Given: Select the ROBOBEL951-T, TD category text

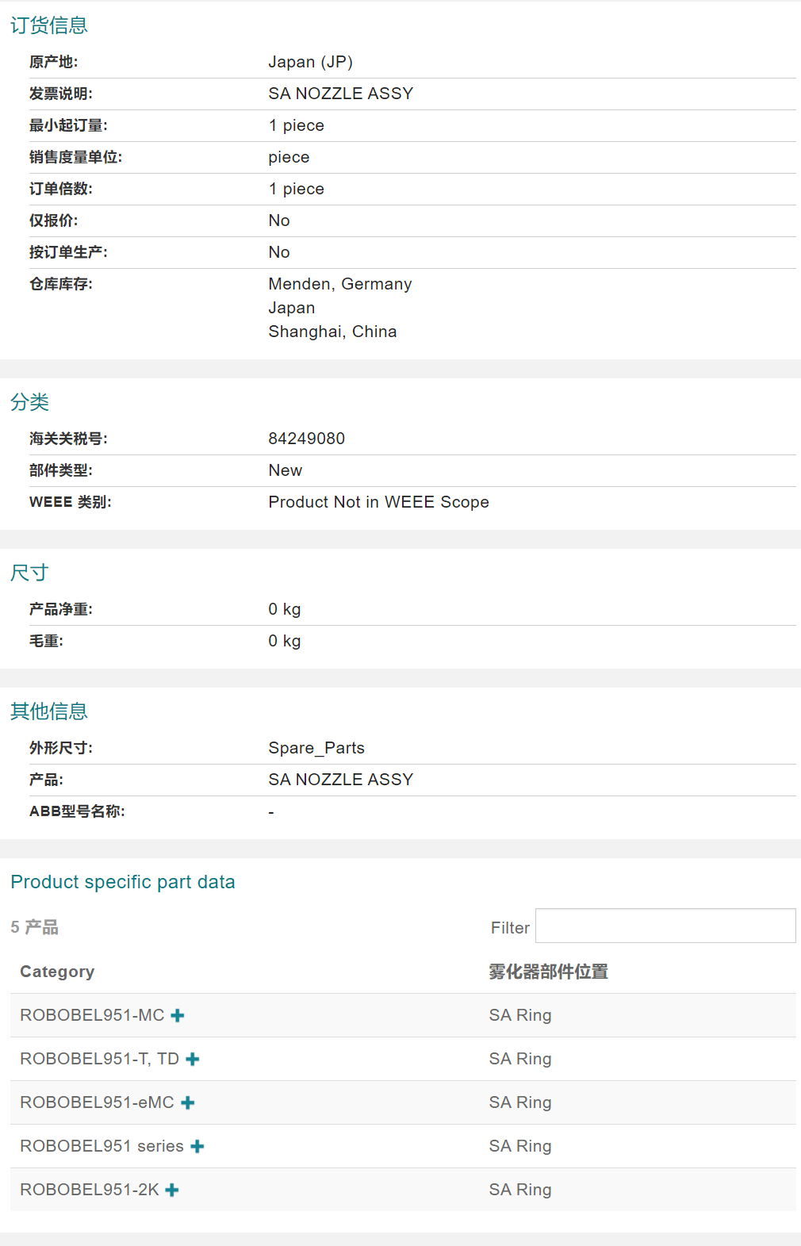Looking at the screenshot, I should [99, 1059].
